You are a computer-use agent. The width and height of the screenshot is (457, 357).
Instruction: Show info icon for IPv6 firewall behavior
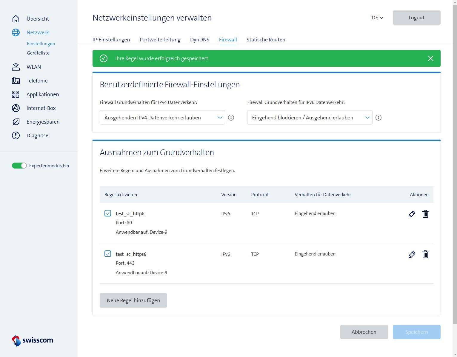point(378,118)
